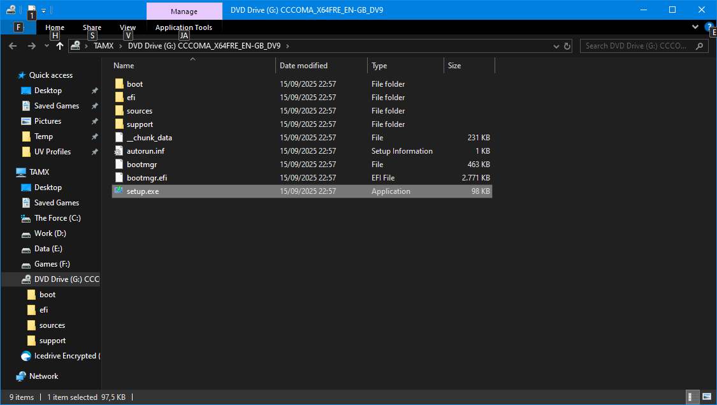Select the setup.exe application icon
This screenshot has width=717, height=405.
[x=119, y=190]
